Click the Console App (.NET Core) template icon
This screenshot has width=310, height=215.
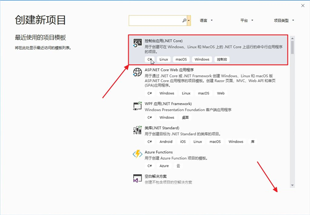137,43
